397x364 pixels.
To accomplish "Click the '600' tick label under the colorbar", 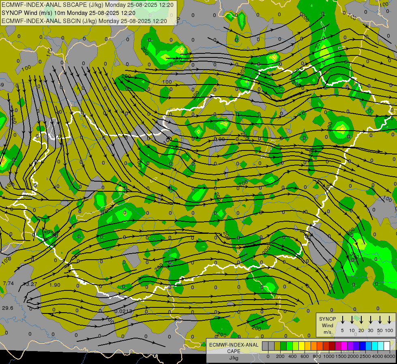I will tap(305, 356).
